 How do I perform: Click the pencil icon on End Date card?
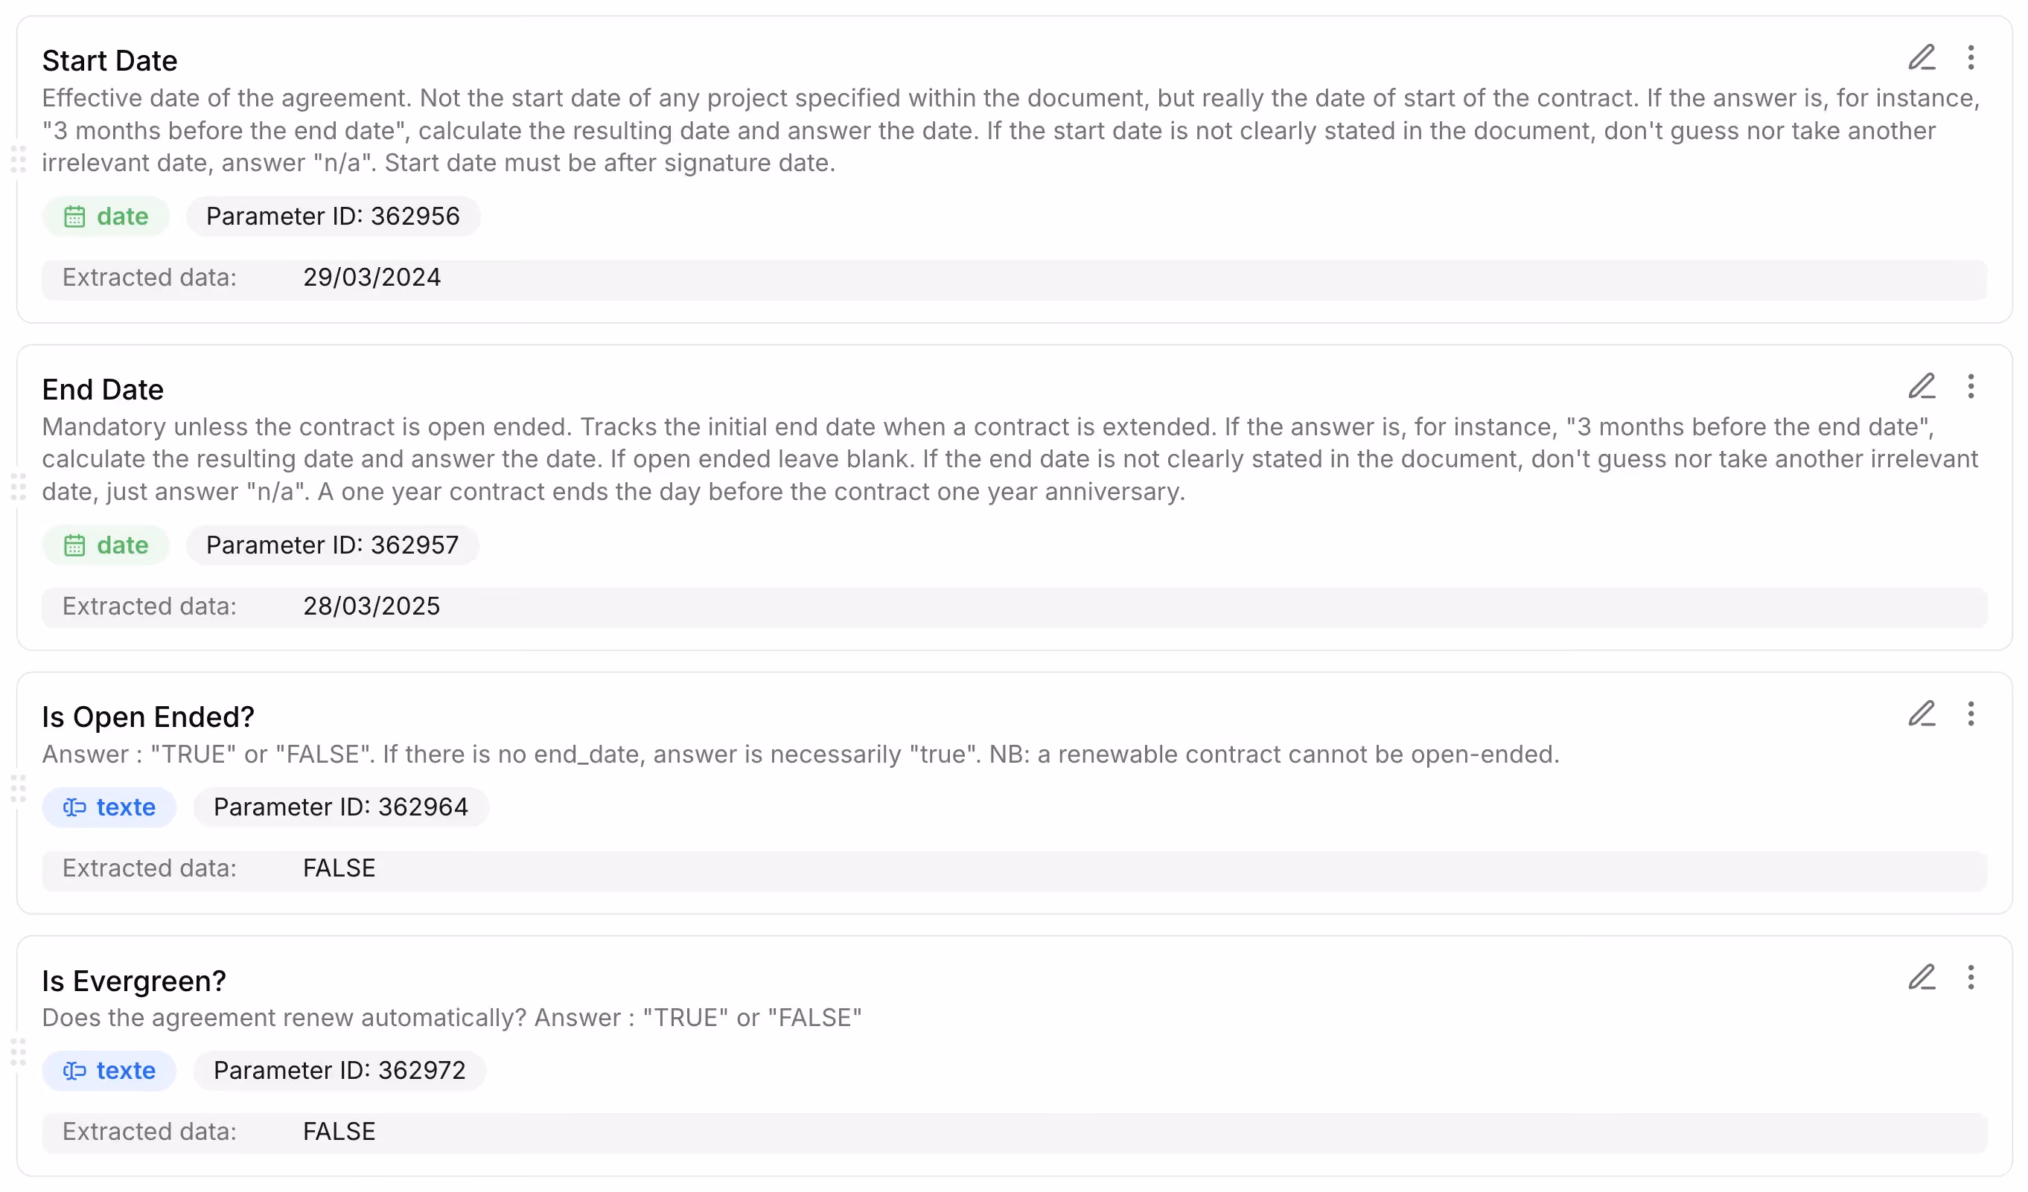(x=1922, y=387)
